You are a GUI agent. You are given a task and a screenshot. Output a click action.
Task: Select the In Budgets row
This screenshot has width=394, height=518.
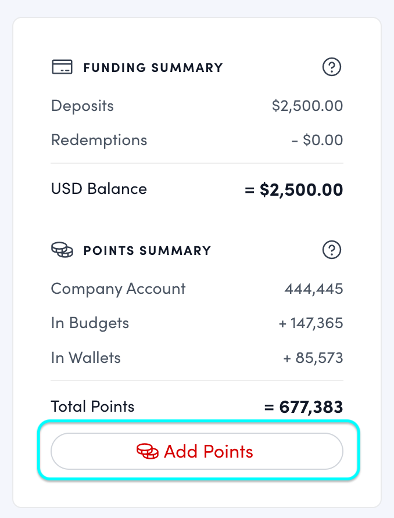(89, 323)
